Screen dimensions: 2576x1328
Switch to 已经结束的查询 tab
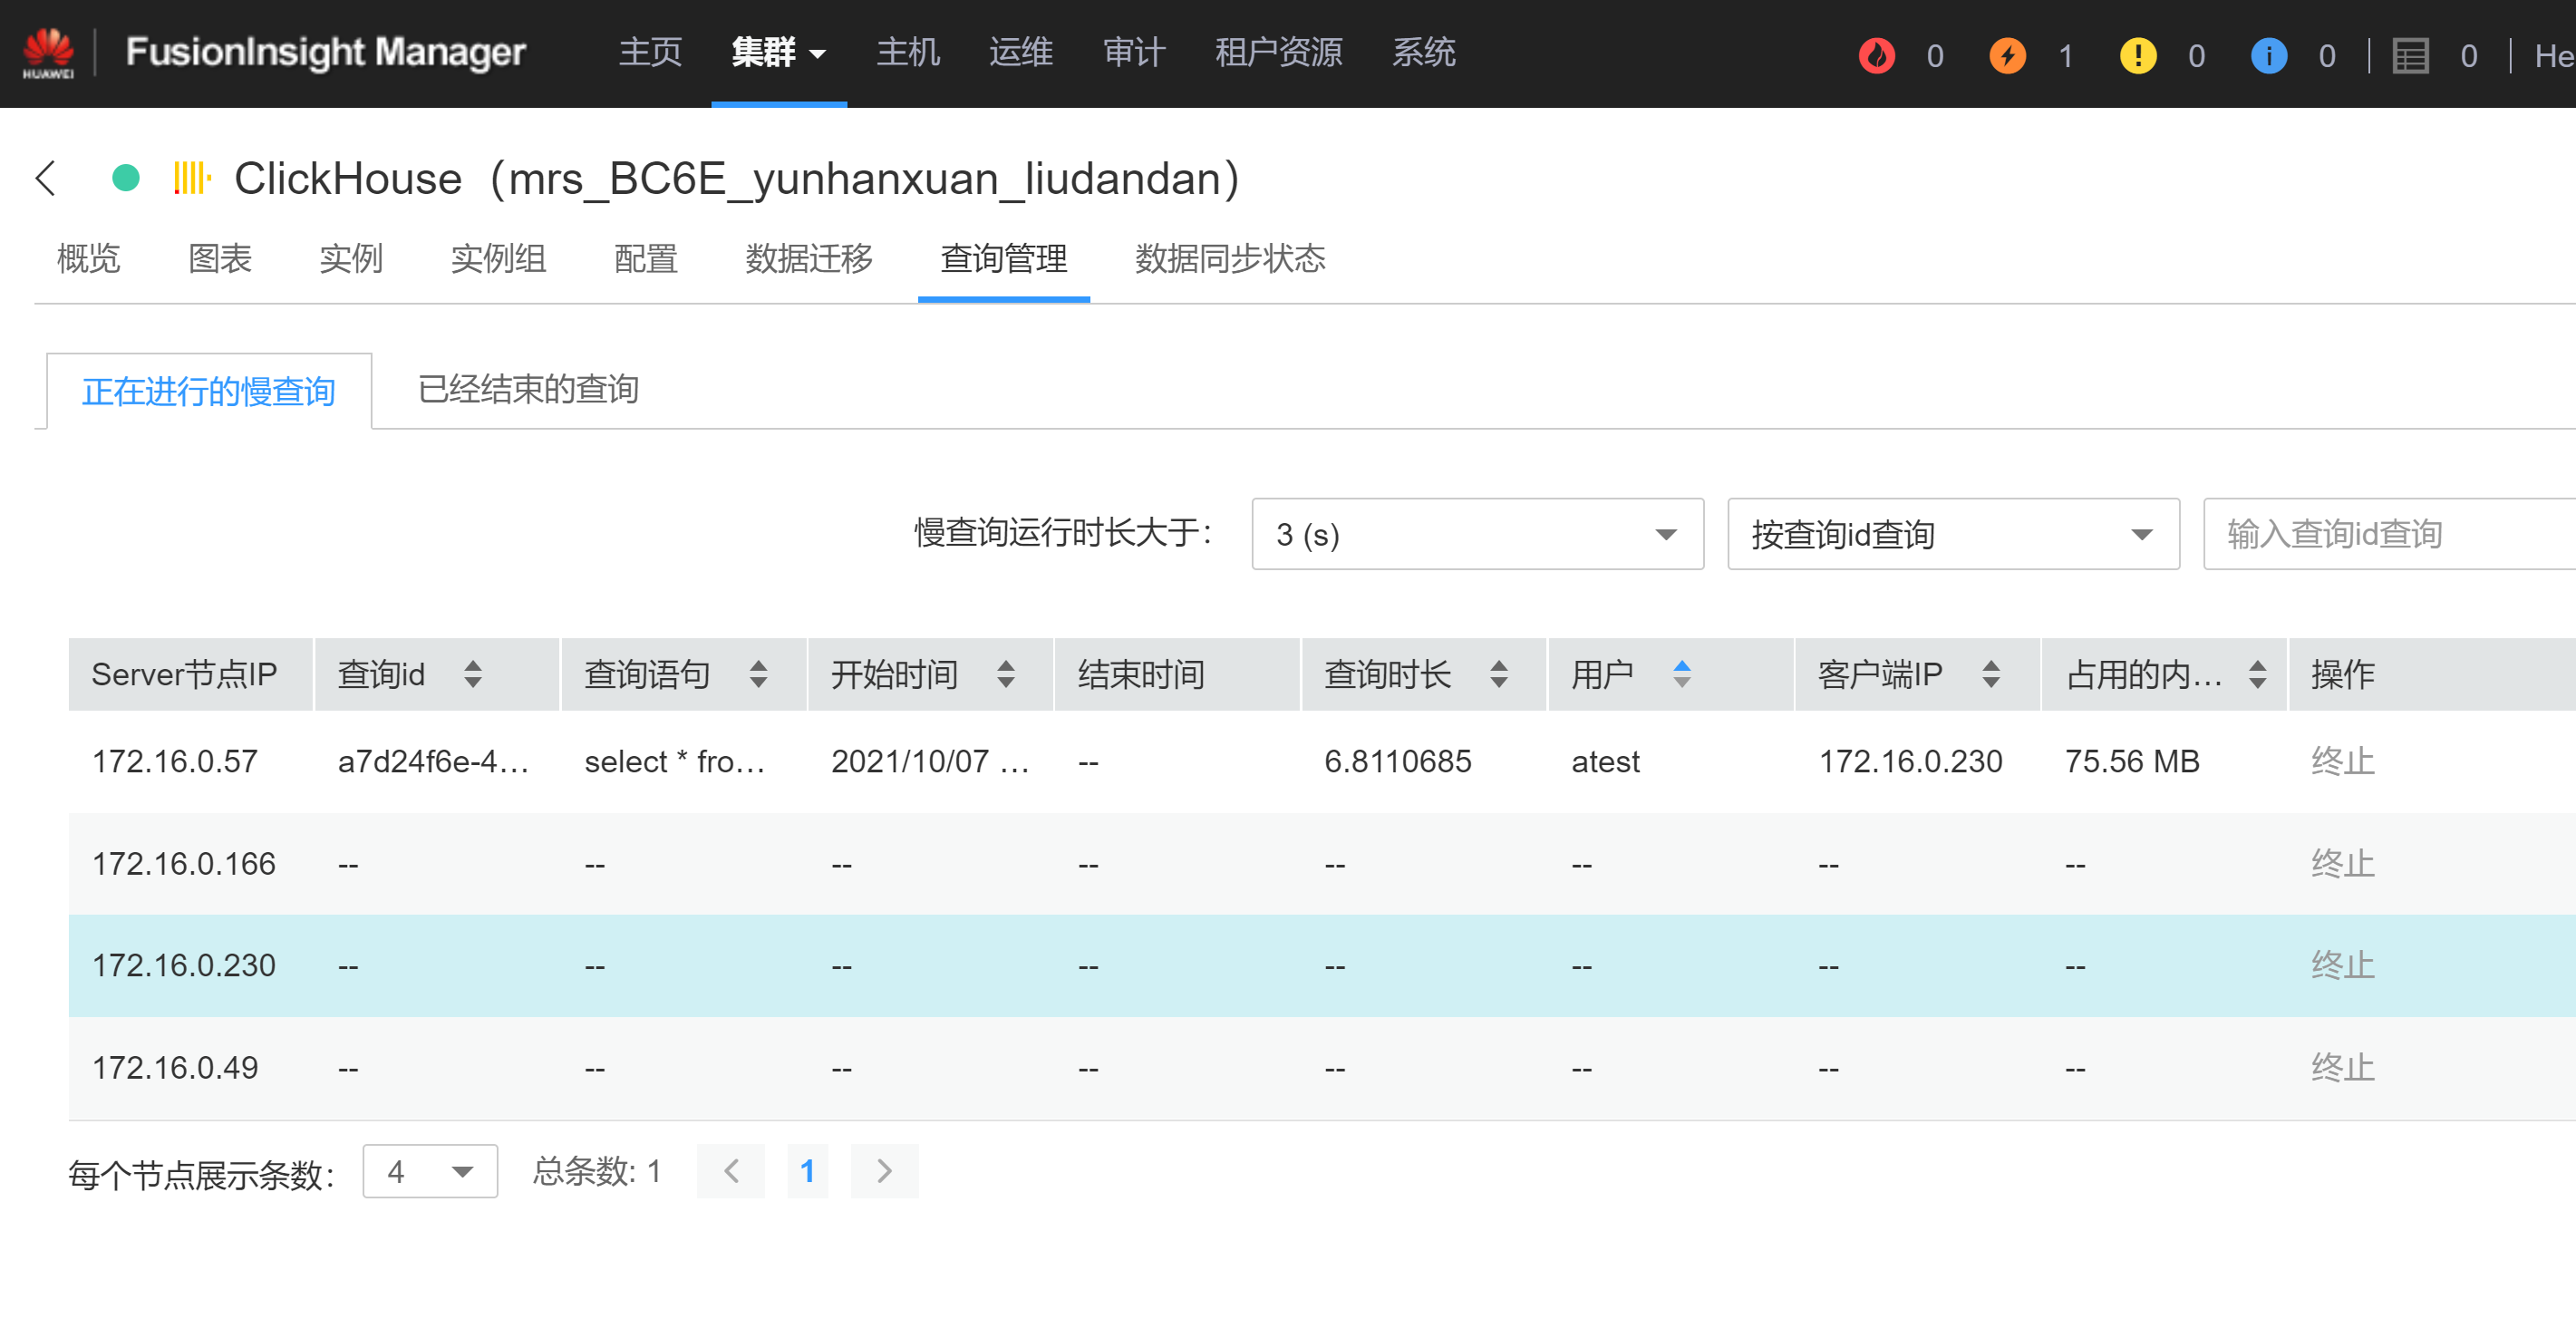(528, 390)
